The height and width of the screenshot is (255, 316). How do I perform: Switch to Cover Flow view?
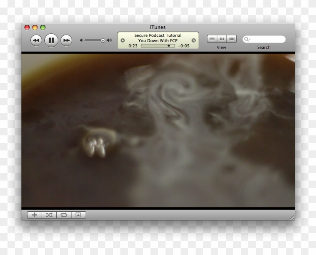pyautogui.click(x=232, y=39)
